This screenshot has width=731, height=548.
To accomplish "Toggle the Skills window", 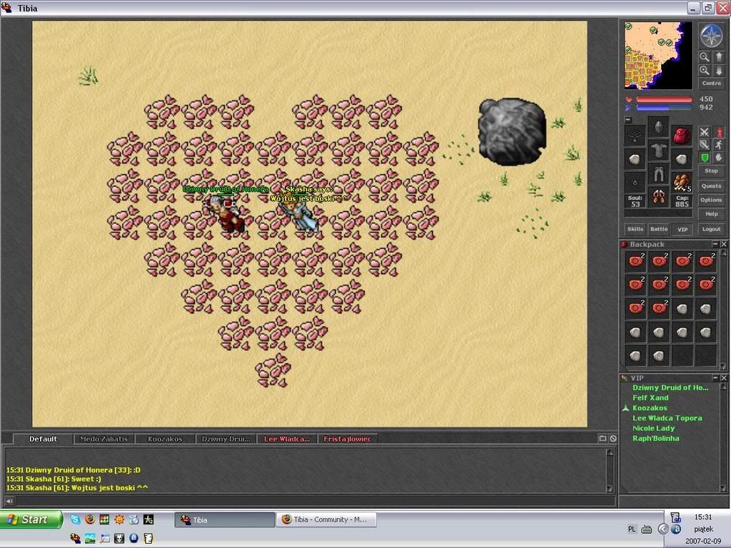I will click(635, 229).
